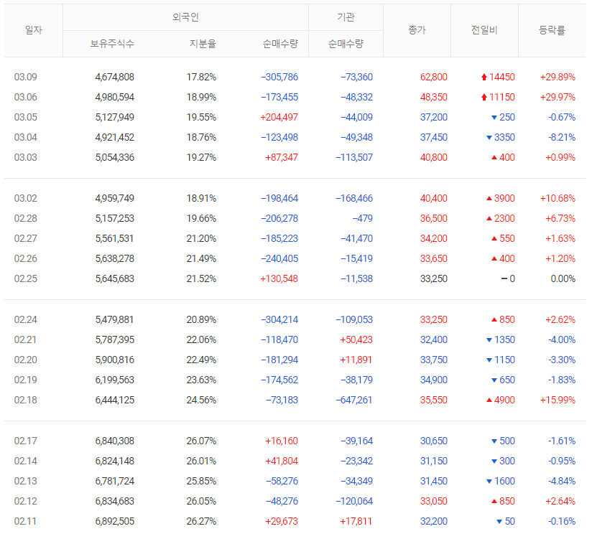Image resolution: width=592 pixels, height=539 pixels.
Task: Click the 지분율 column header
Action: (x=203, y=44)
